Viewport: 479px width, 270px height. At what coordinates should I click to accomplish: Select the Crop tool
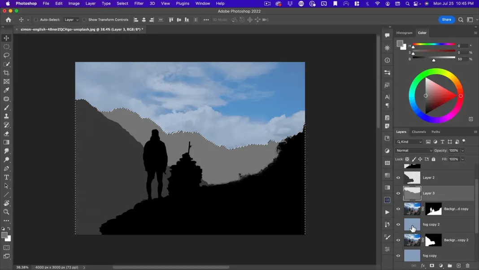(x=6, y=72)
